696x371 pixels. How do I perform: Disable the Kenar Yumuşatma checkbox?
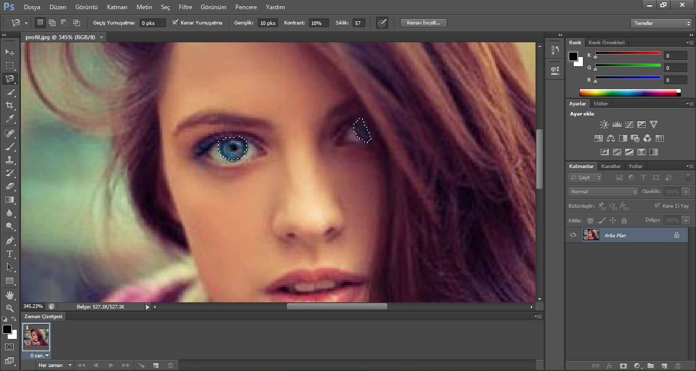(175, 23)
